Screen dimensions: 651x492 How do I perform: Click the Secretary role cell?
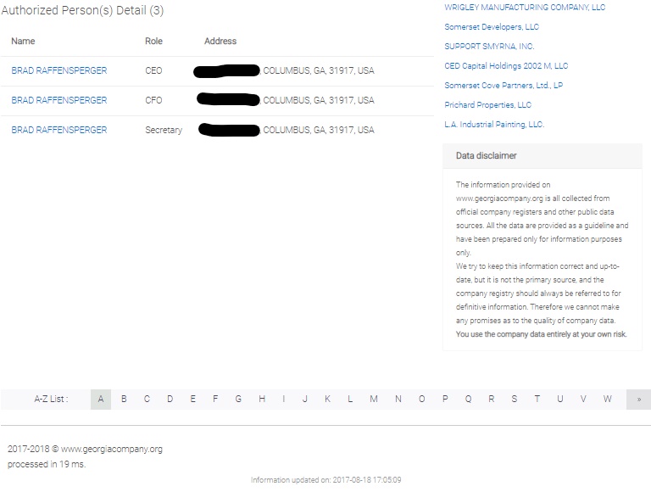[164, 130]
